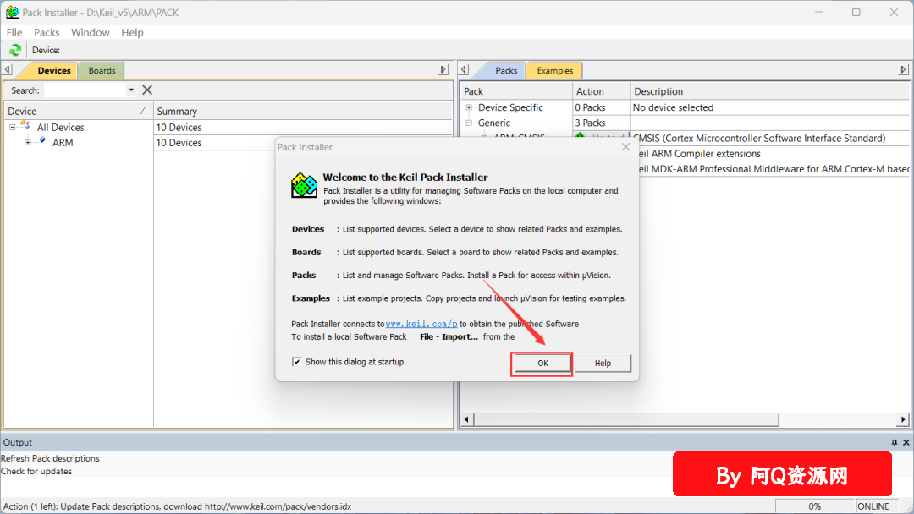The width and height of the screenshot is (914, 514).
Task: Open the Search dropdown arrow
Action: tap(131, 90)
